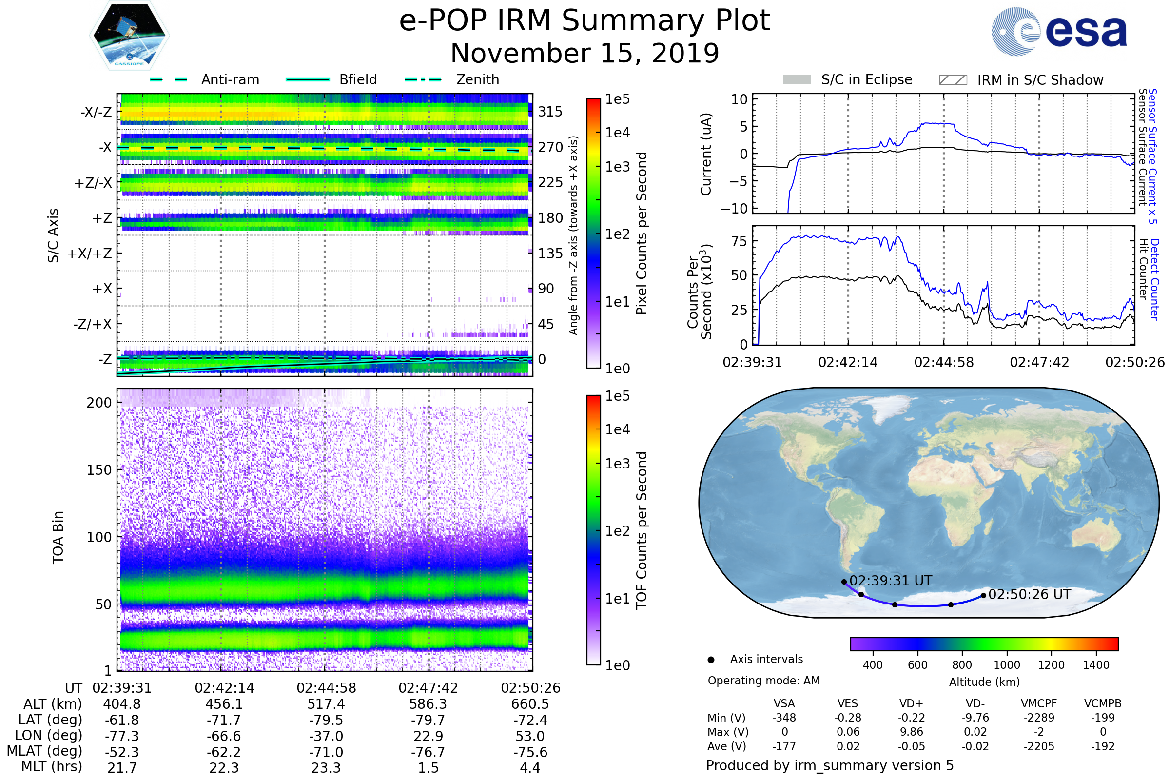Click the Bfield solid line legend marker
This screenshot has width=1170, height=780.
[308, 79]
